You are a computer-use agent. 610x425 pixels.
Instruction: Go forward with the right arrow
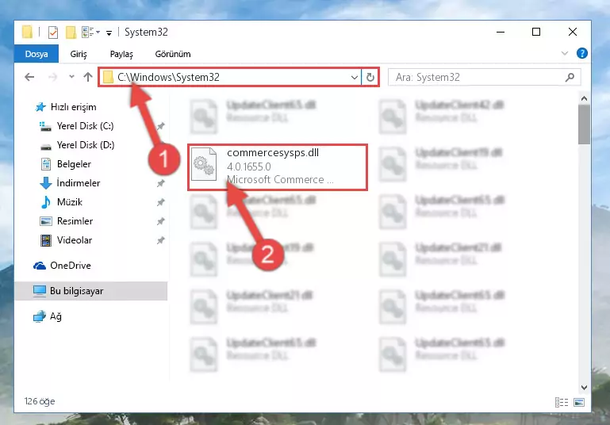(52, 77)
